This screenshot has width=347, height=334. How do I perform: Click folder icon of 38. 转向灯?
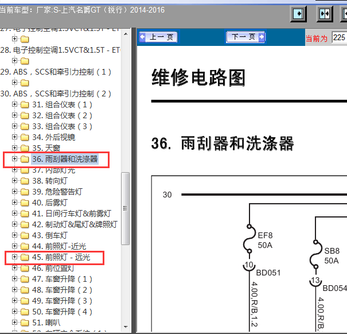[x=25, y=181]
